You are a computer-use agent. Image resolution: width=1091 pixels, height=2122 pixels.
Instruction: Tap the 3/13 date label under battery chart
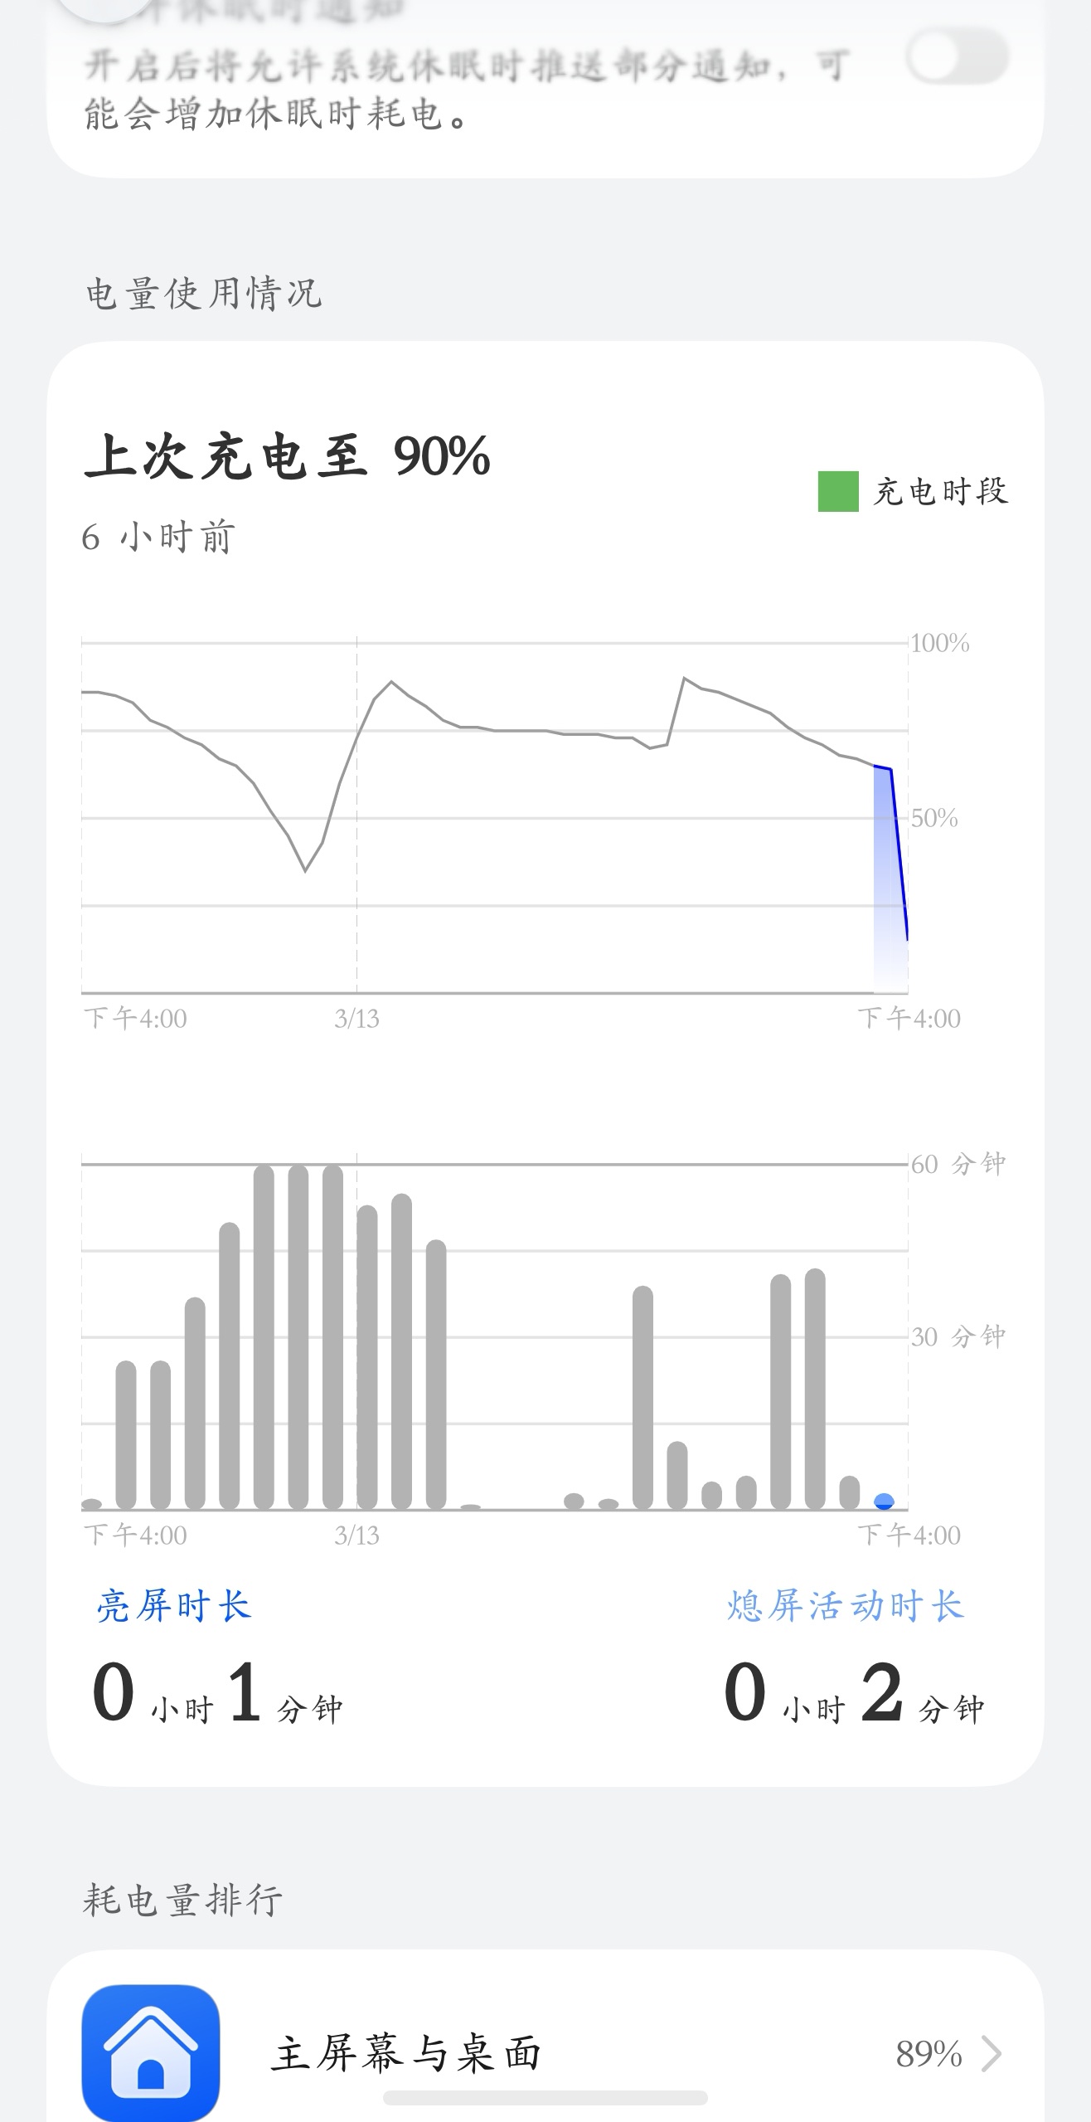[x=356, y=1019]
